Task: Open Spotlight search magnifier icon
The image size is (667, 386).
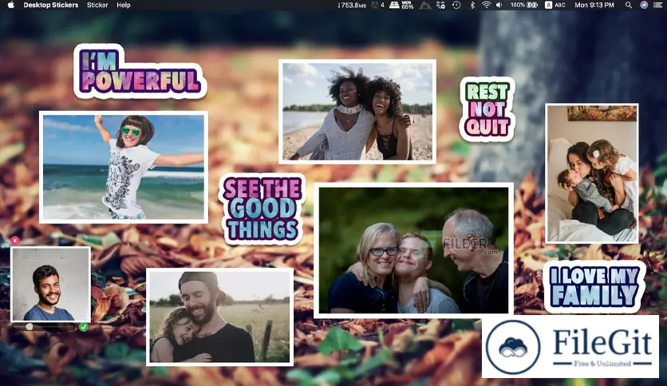Action: pos(628,5)
